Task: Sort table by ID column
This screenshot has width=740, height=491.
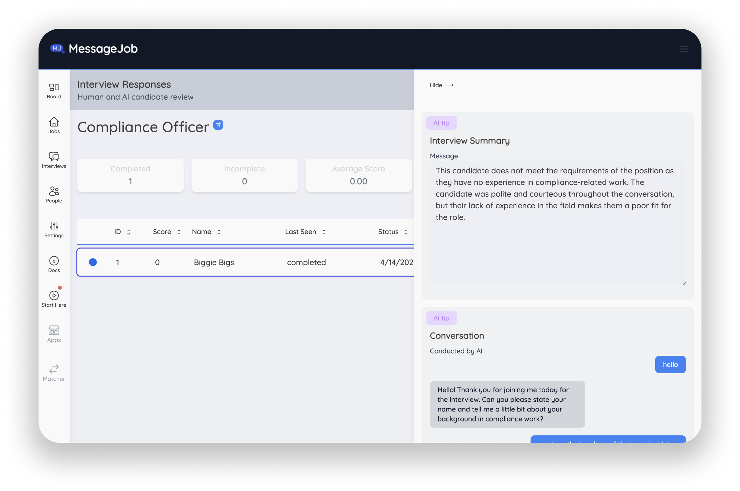Action: (x=129, y=232)
